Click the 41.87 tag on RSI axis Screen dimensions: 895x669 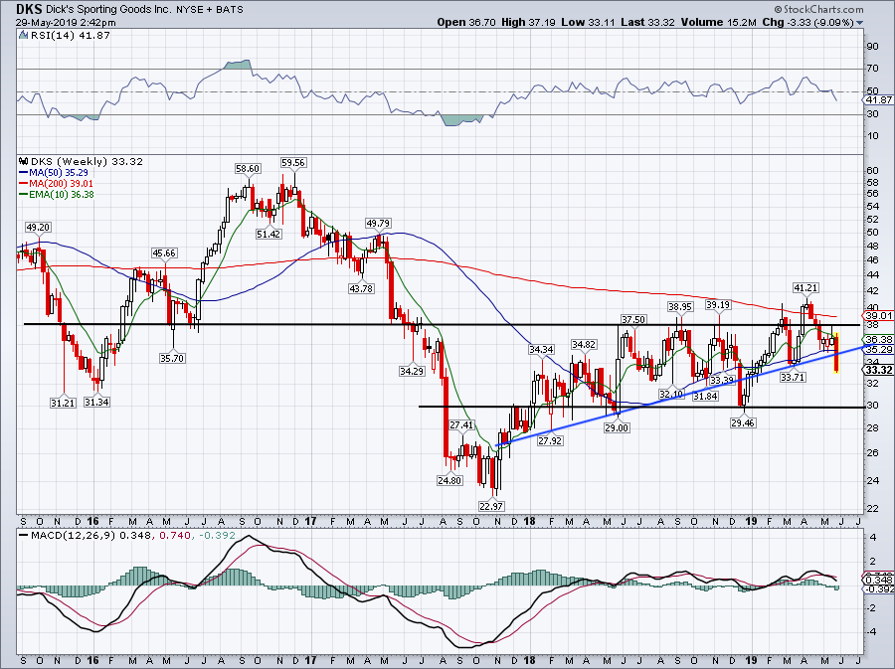click(x=878, y=99)
